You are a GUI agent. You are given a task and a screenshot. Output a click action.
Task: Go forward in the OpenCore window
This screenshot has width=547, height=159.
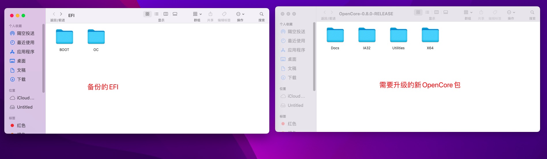332,12
